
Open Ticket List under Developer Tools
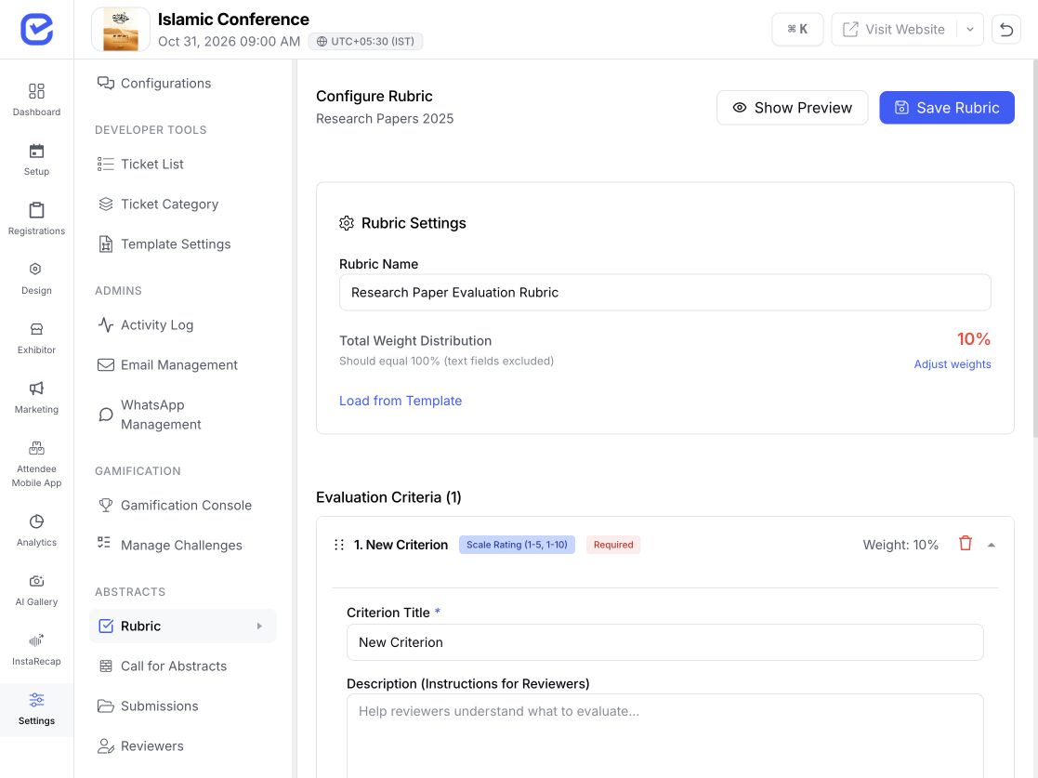(x=140, y=165)
